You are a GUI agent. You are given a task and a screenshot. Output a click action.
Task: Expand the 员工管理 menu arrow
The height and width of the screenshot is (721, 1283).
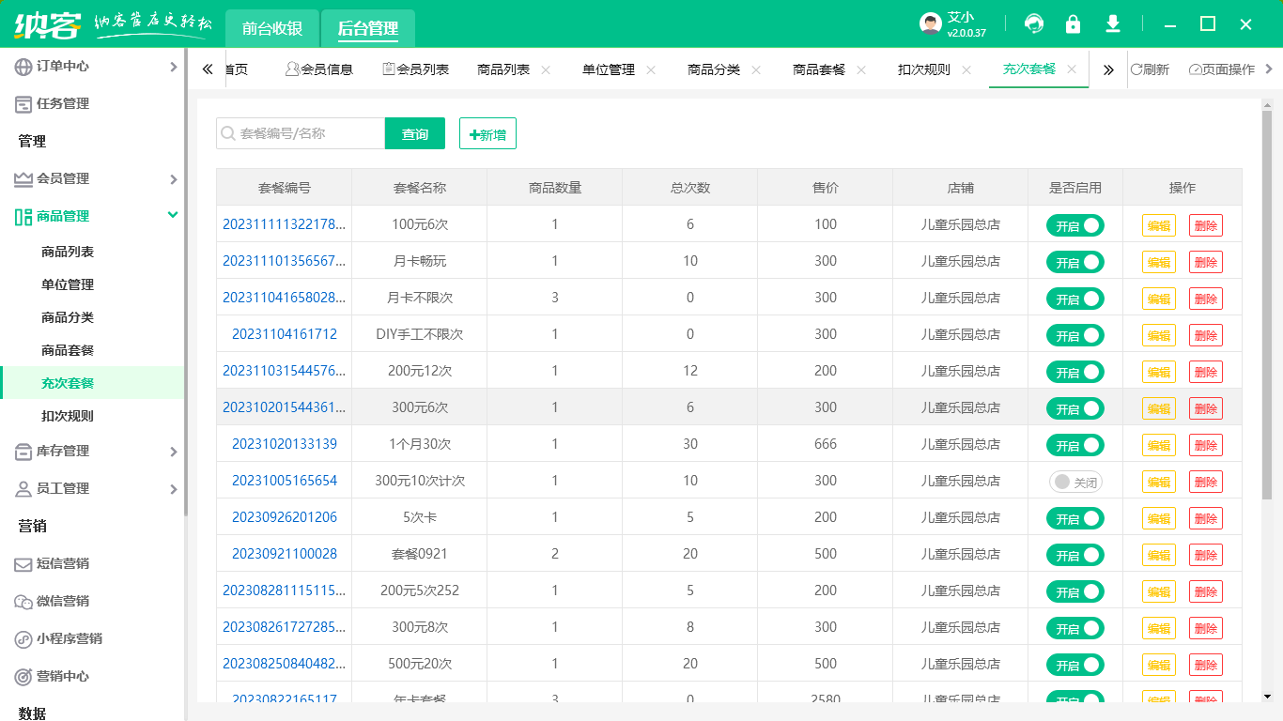pos(173,489)
